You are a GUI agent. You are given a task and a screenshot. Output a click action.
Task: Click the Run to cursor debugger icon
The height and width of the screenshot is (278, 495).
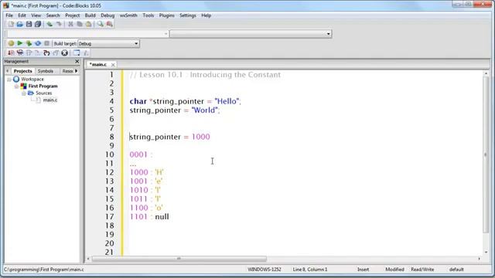[x=20, y=53]
